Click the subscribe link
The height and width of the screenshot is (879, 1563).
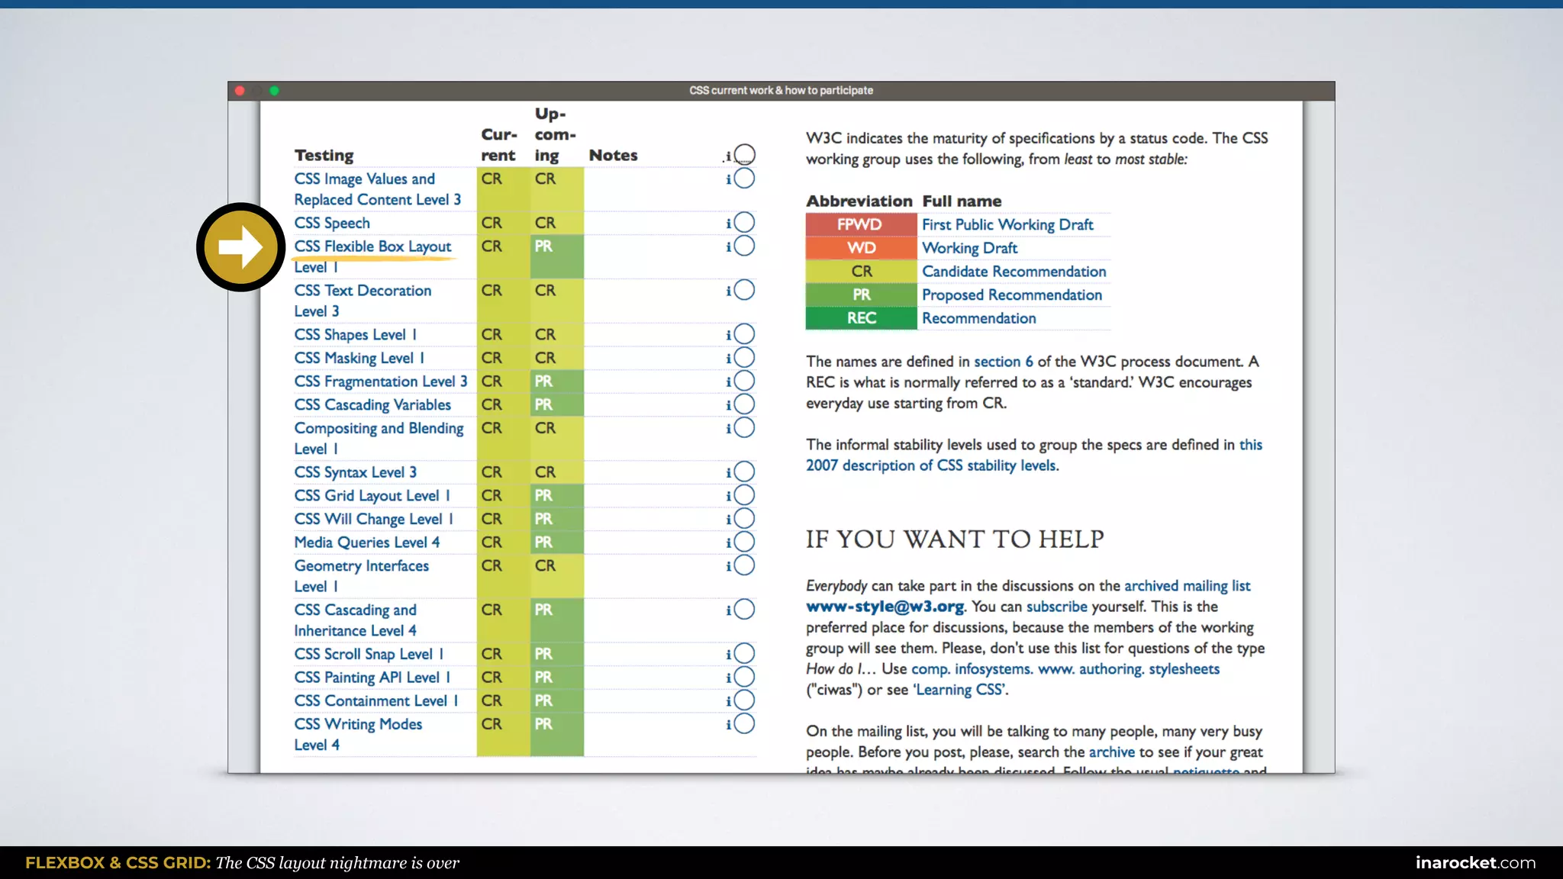(x=1056, y=607)
